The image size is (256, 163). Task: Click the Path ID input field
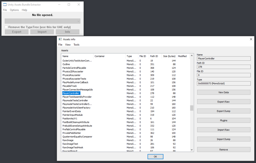(x=224, y=67)
